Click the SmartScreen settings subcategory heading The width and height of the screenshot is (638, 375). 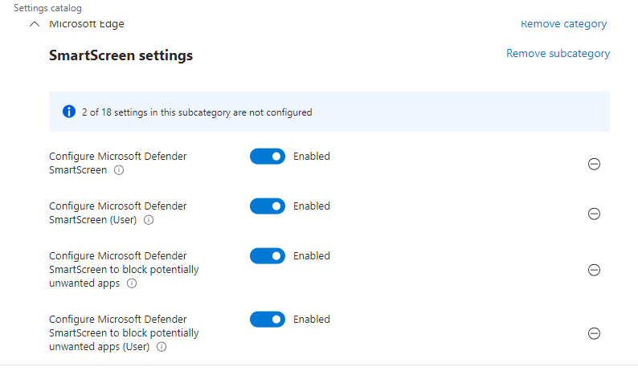point(121,55)
